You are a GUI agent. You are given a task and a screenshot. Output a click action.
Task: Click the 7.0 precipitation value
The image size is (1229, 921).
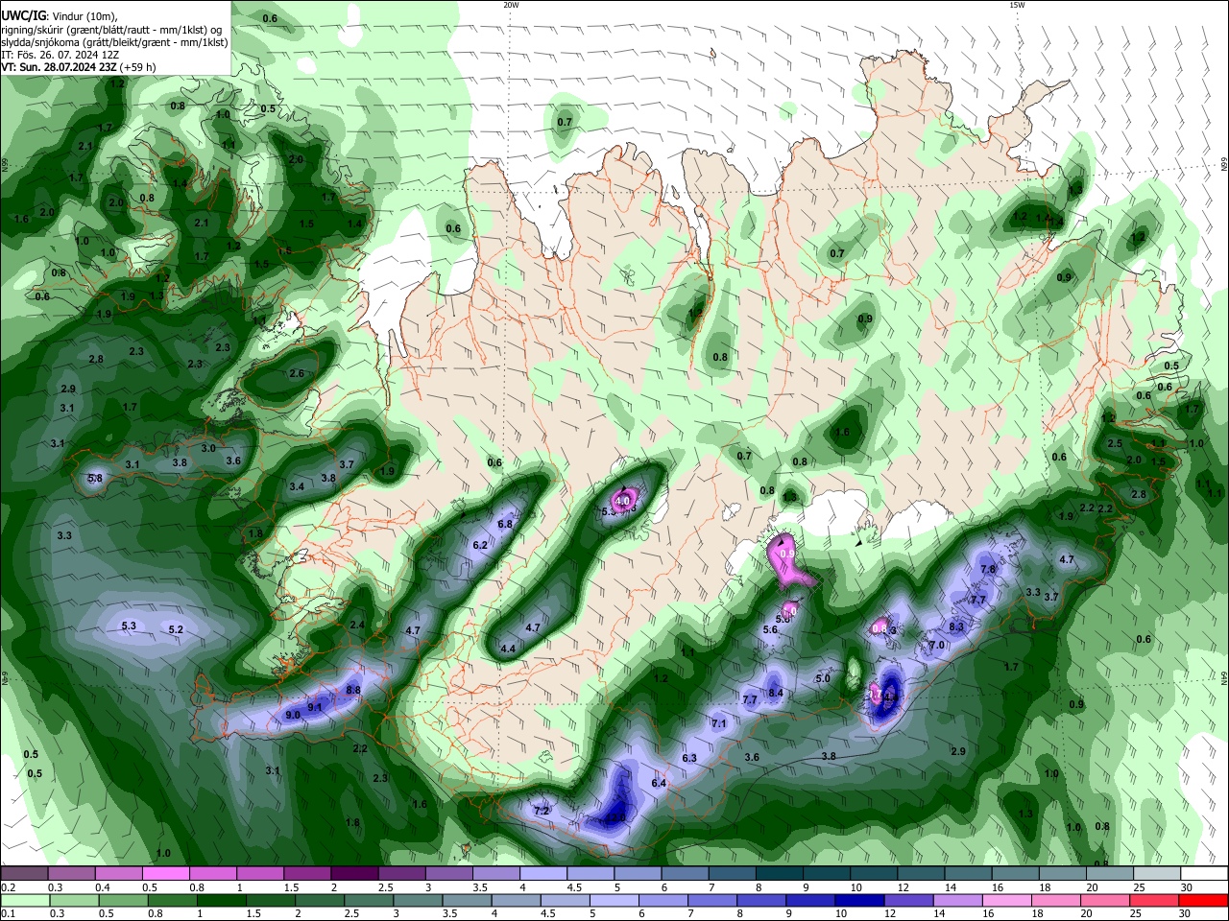click(x=937, y=645)
